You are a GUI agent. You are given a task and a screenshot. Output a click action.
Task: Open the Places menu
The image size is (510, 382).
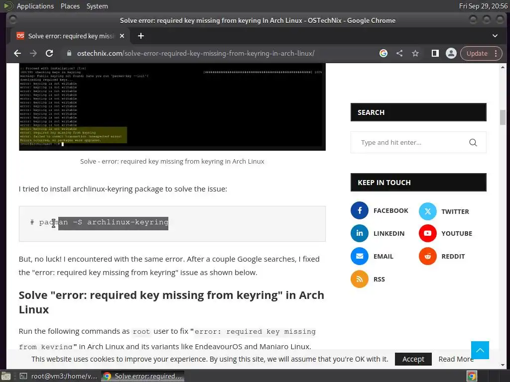[x=70, y=6]
